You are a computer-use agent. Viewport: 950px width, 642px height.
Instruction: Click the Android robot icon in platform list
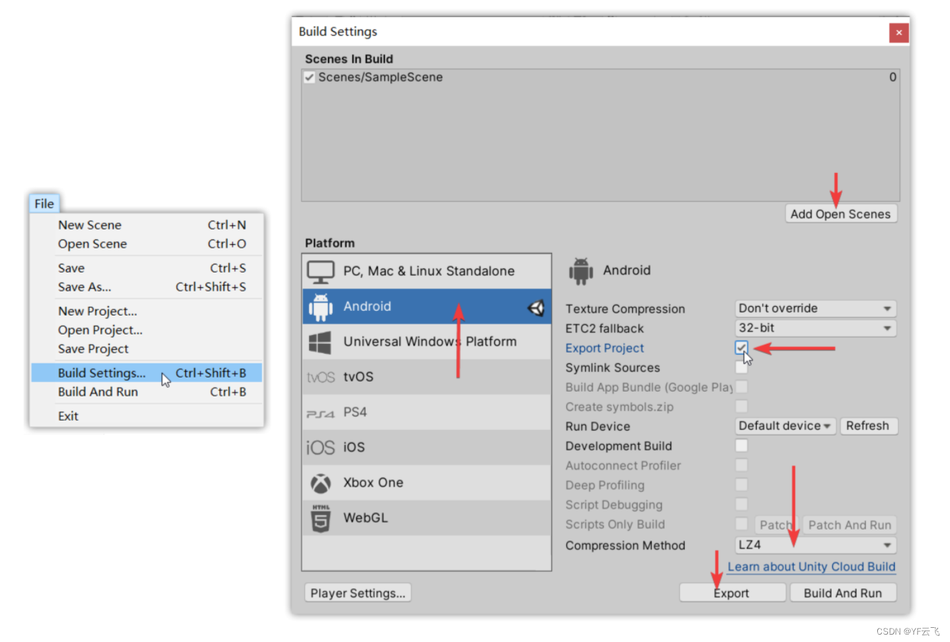pos(320,307)
